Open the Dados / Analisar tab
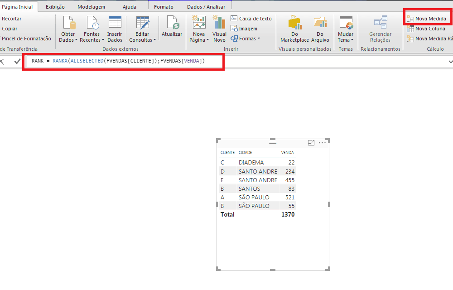The height and width of the screenshot is (290, 453). click(x=206, y=7)
